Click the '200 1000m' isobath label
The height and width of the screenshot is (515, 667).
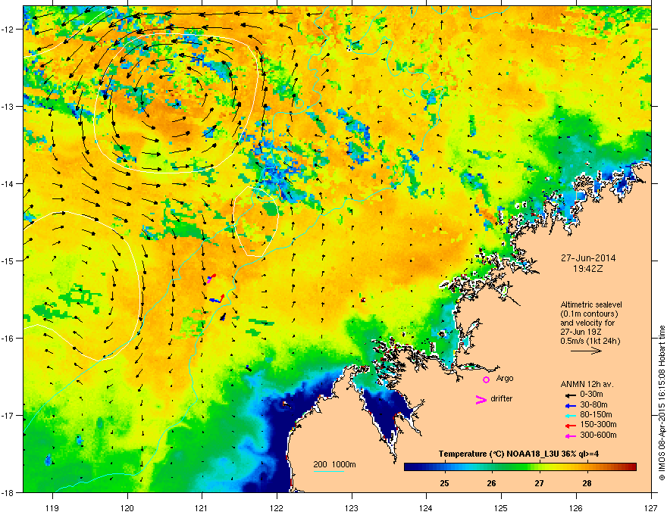click(x=334, y=464)
